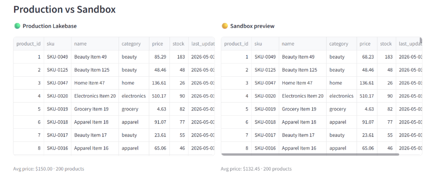Select Apparel Item 18 in Production table

(95, 122)
